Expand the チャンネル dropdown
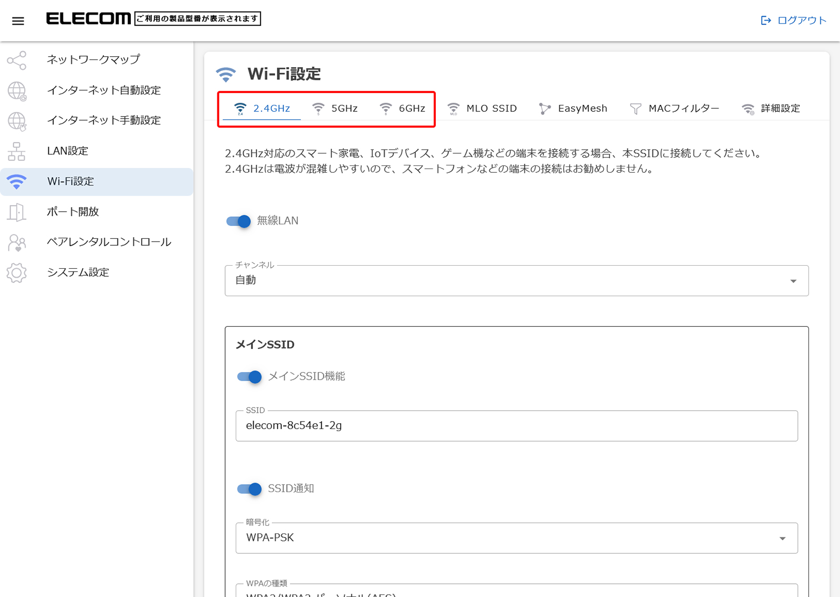840x597 pixels. click(516, 281)
